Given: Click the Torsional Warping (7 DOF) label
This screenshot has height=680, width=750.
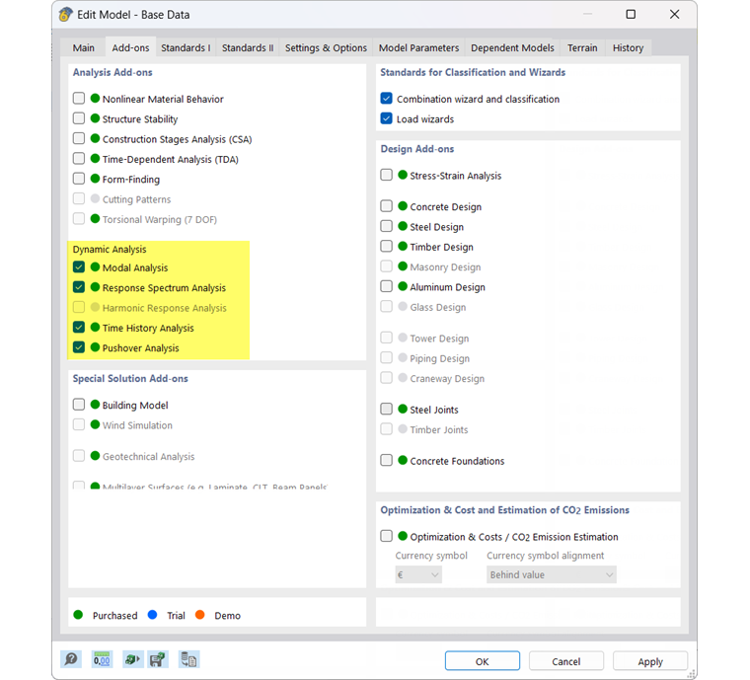Looking at the screenshot, I should point(160,219).
